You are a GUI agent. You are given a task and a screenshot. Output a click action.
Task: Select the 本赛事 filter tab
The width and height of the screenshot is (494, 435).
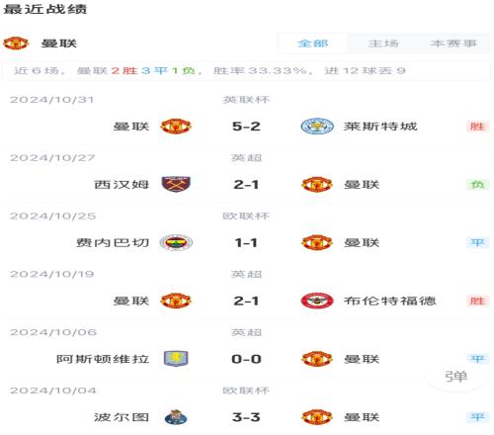click(x=453, y=43)
